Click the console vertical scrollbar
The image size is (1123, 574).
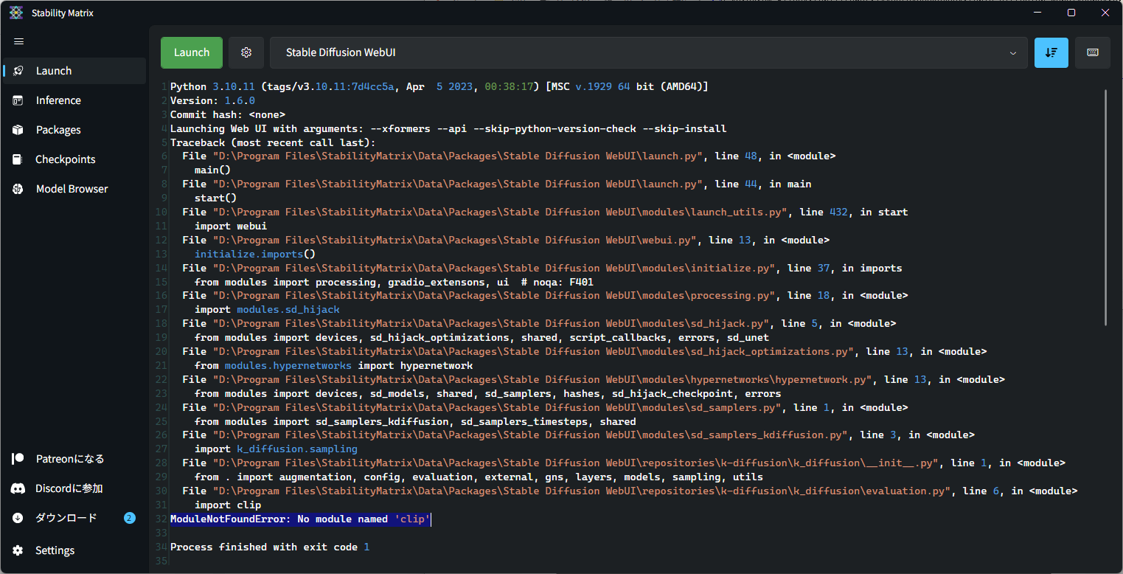(x=1106, y=207)
